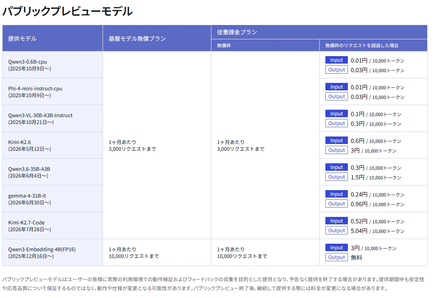Select the Qwen3-0.6B-cpu model cell
This screenshot has width=433, height=298.
click(53, 65)
